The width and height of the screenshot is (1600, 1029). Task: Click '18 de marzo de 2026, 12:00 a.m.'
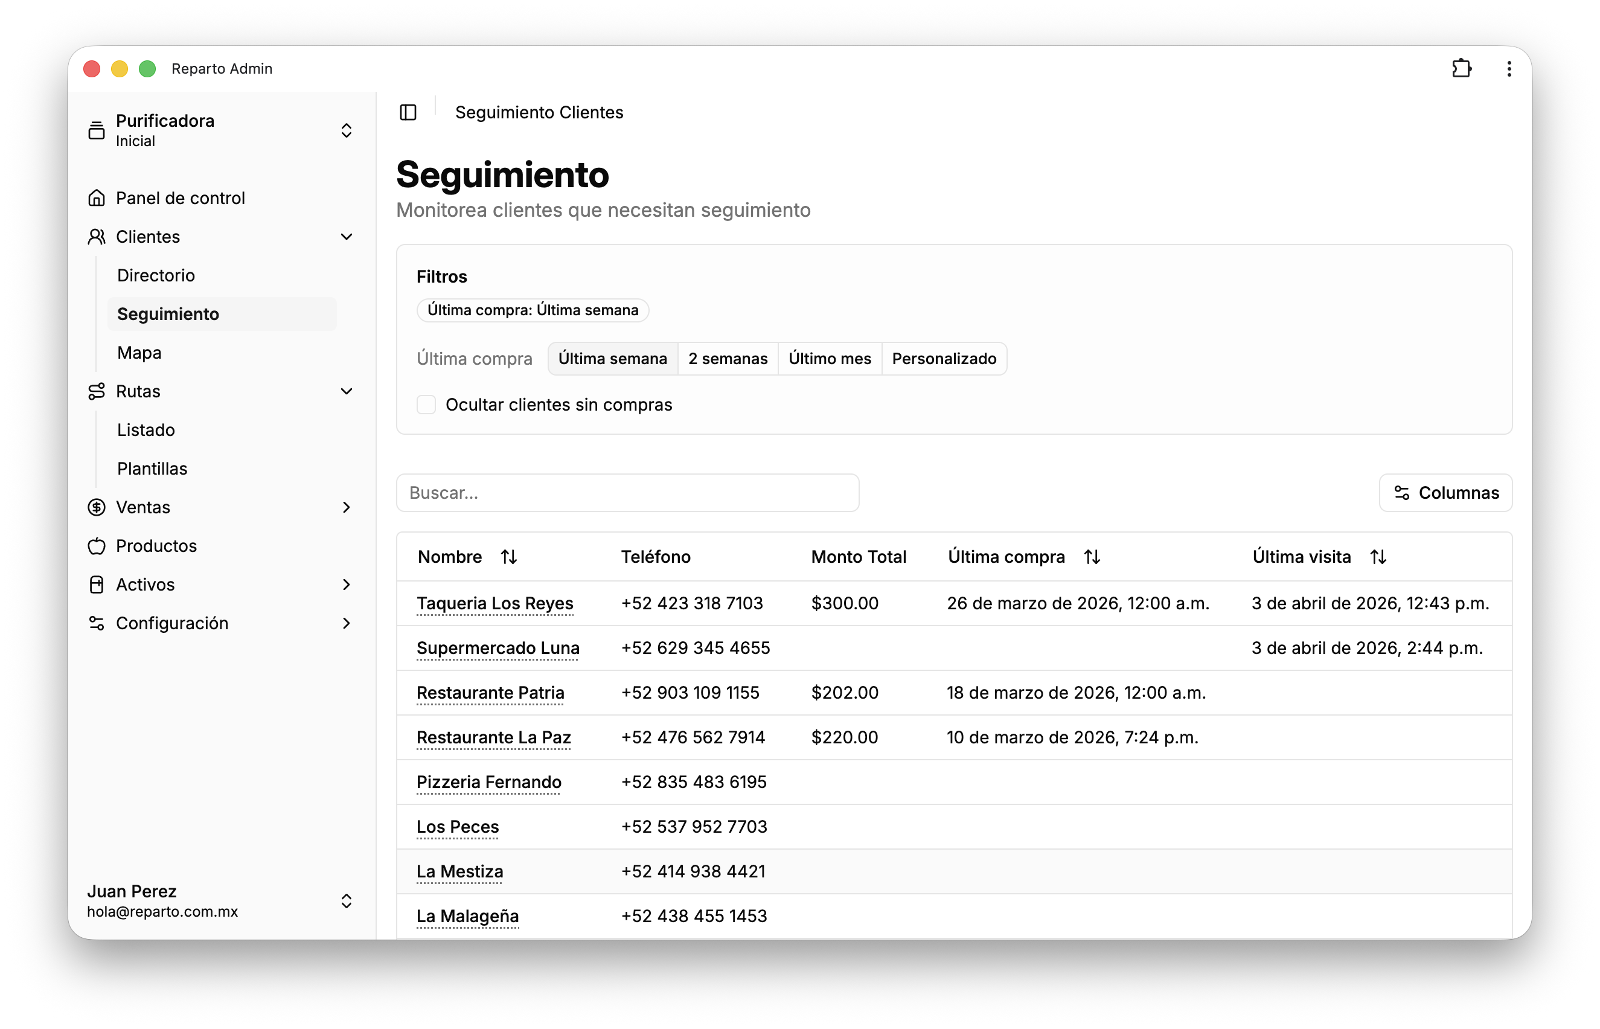[1077, 693]
